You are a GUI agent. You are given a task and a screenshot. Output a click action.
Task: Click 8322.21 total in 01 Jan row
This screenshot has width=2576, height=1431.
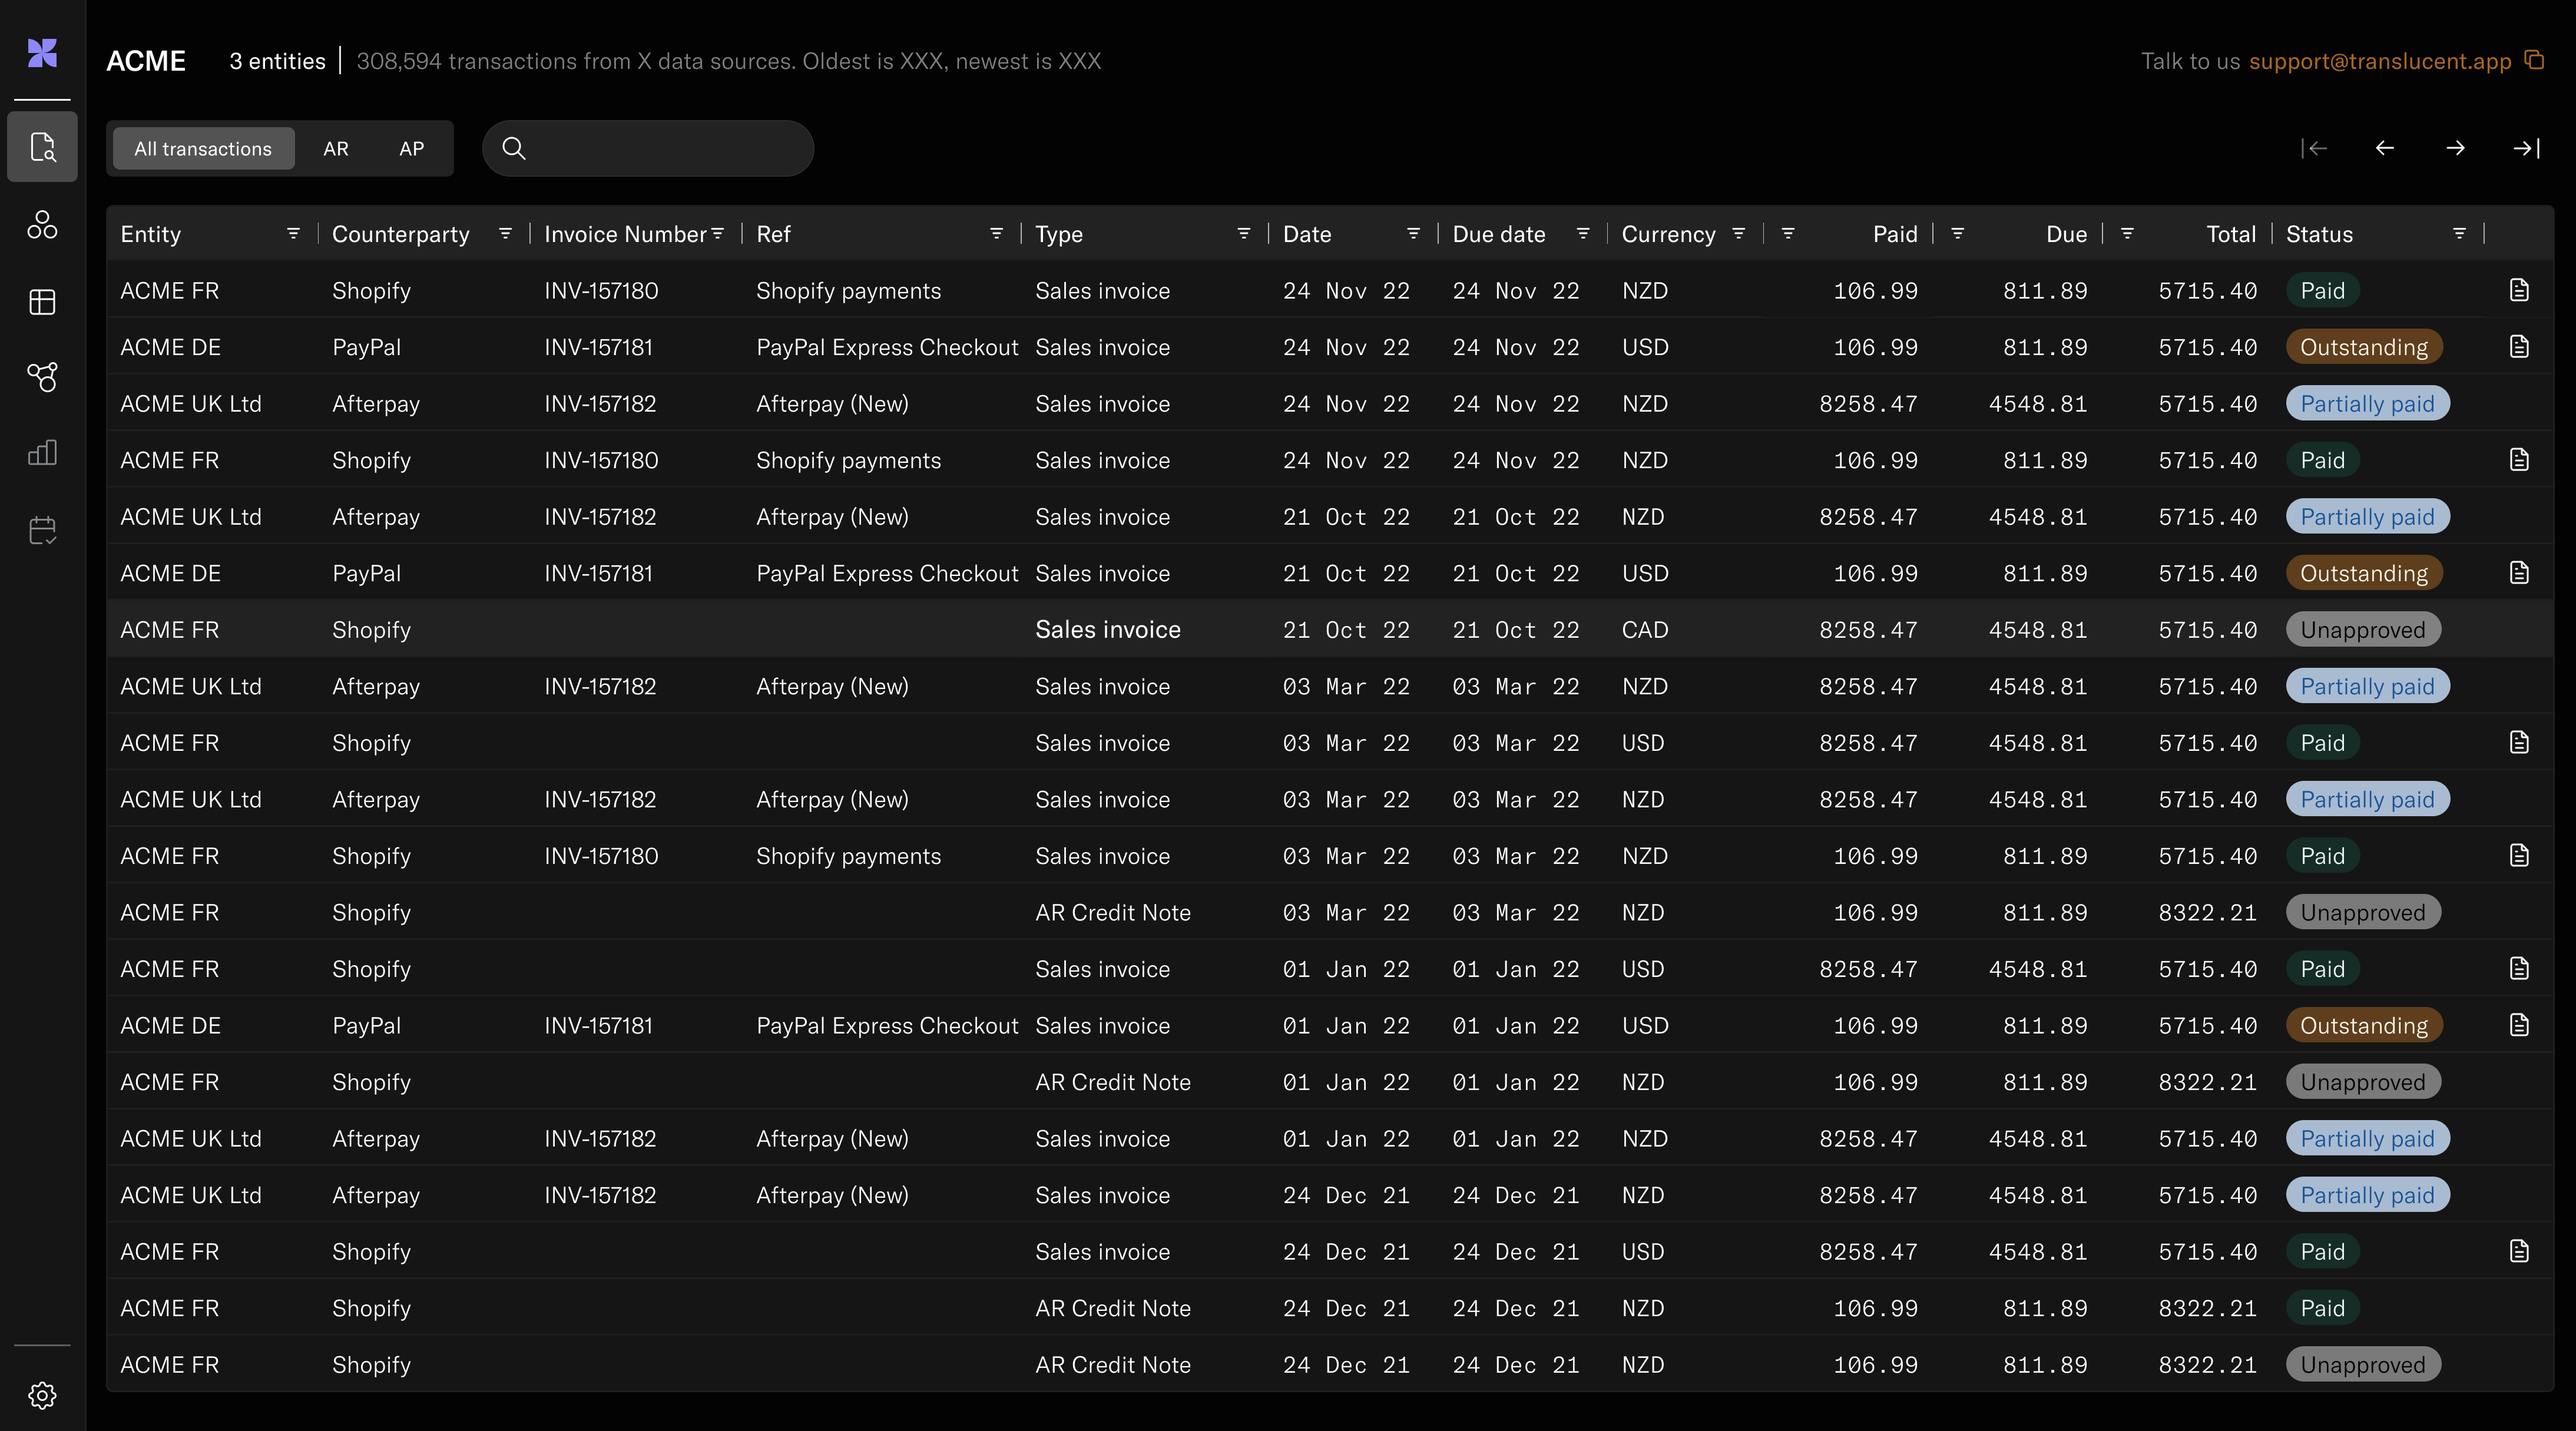[x=2207, y=1082]
